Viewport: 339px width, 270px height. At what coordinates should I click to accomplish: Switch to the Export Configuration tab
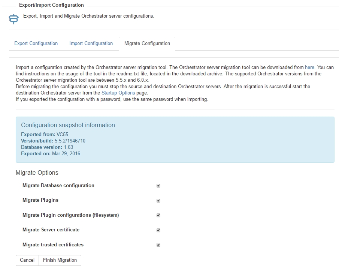(36, 43)
